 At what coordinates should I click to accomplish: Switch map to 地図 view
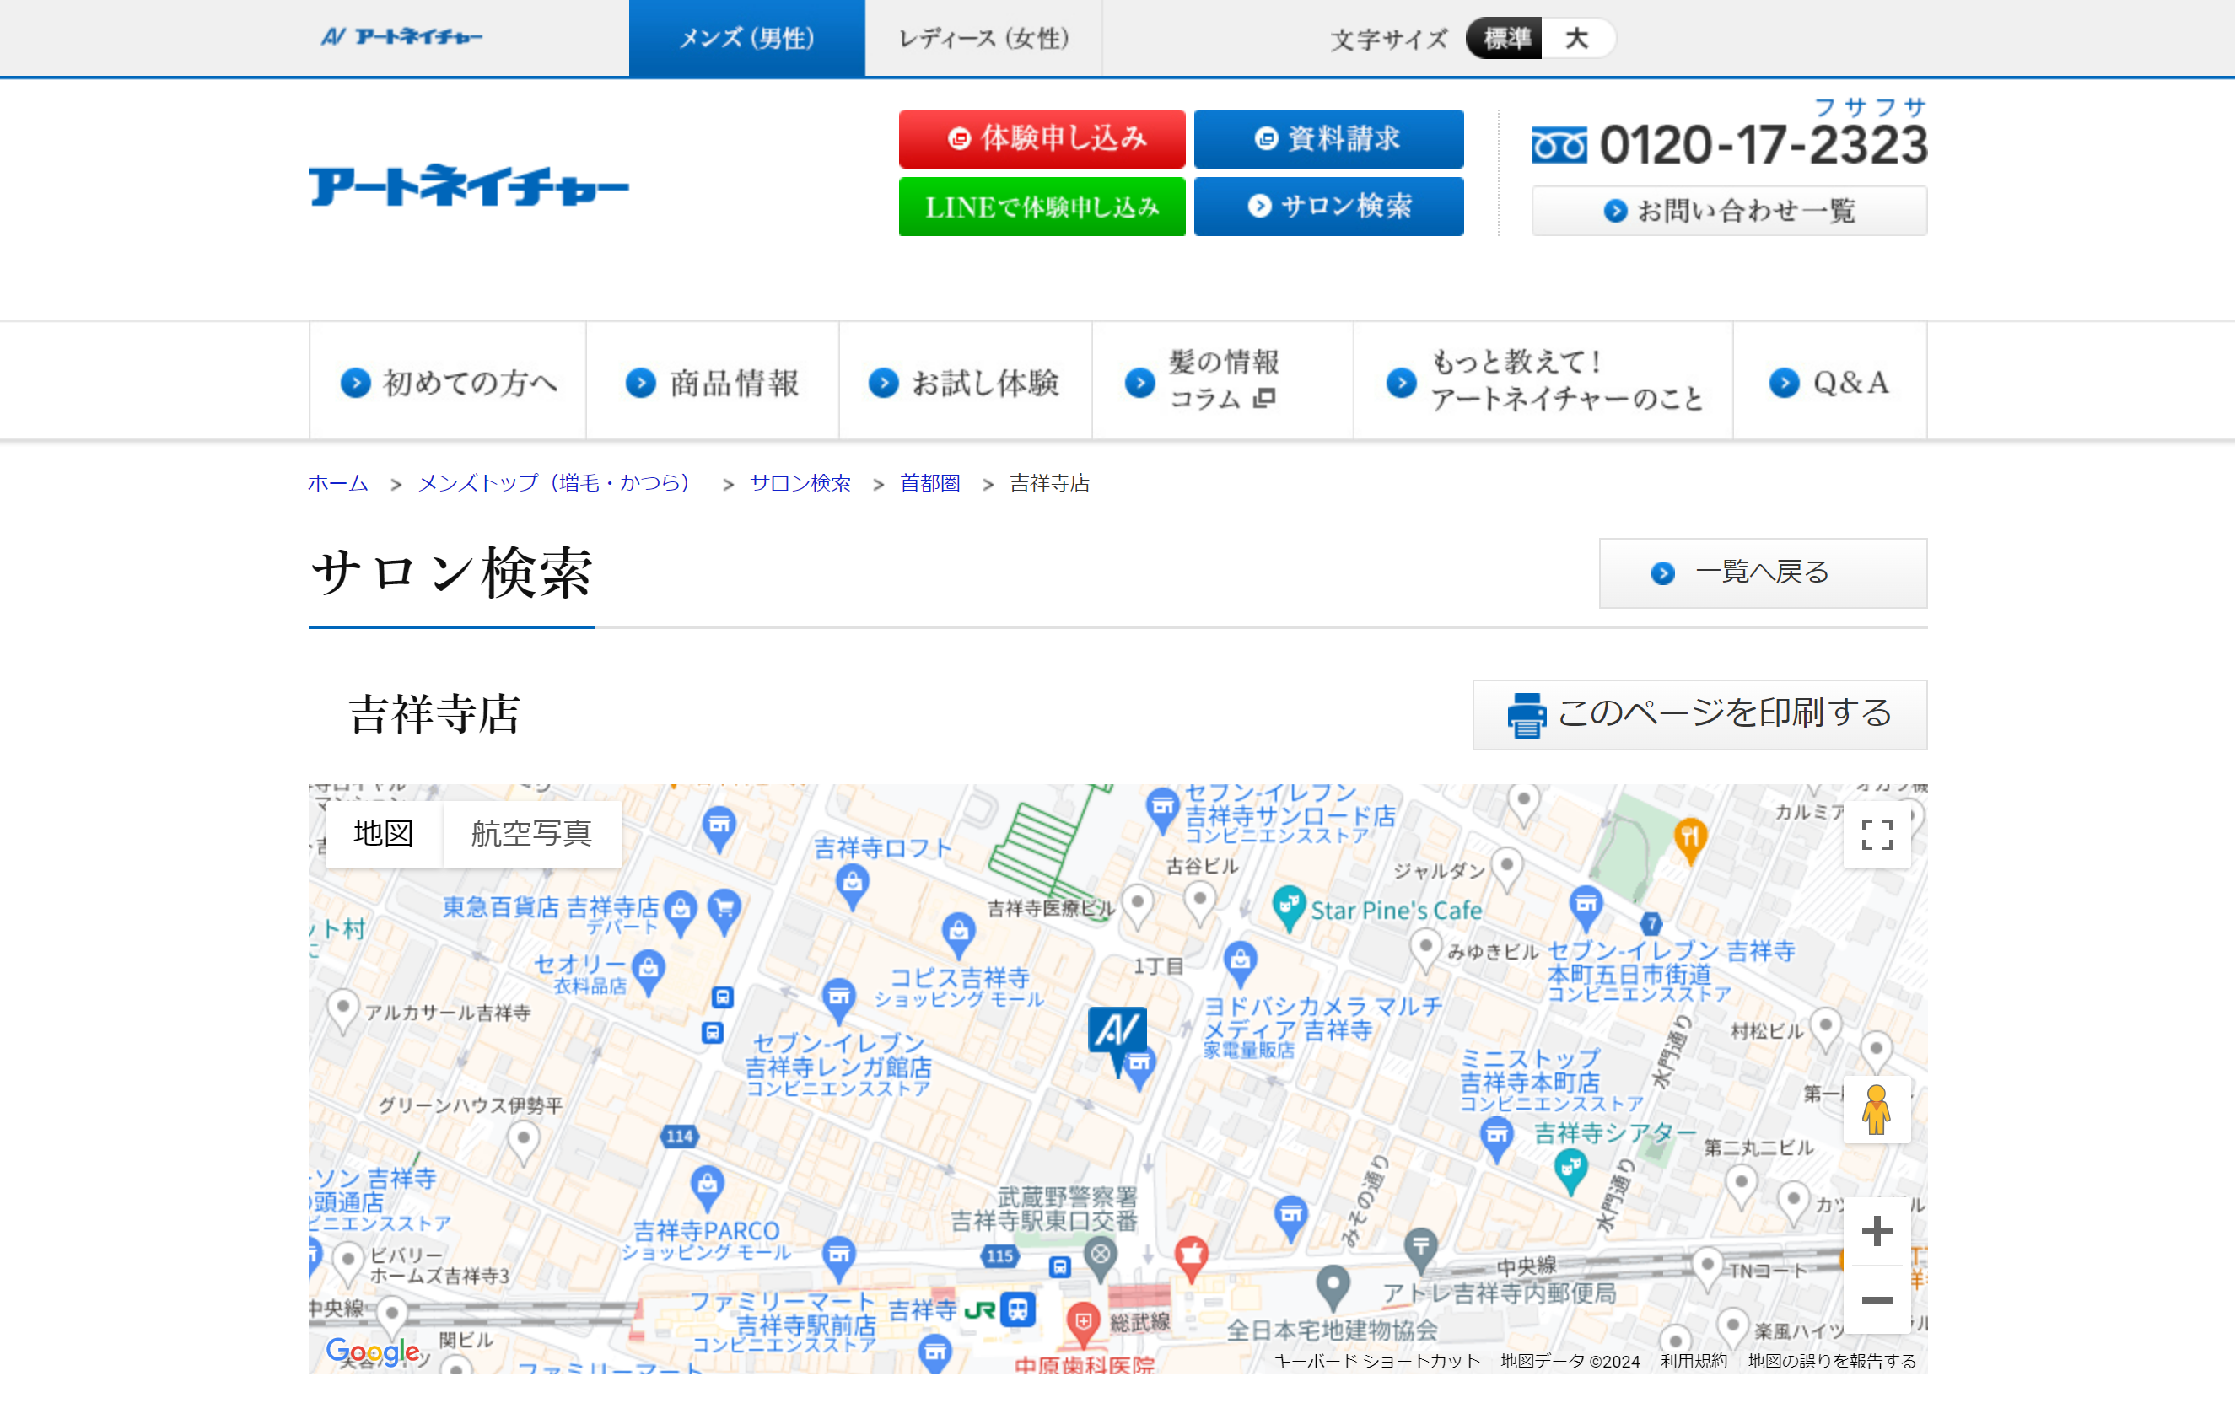tap(384, 833)
